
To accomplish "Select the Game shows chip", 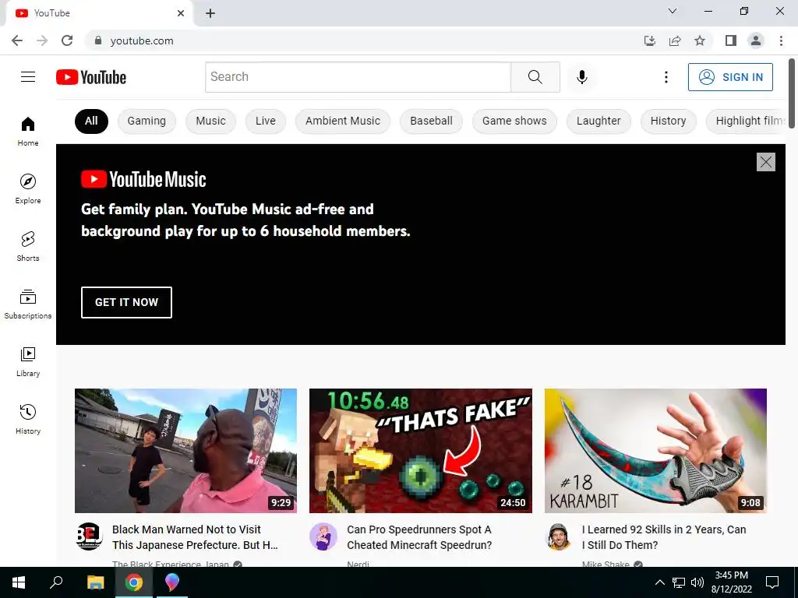I will coord(514,121).
